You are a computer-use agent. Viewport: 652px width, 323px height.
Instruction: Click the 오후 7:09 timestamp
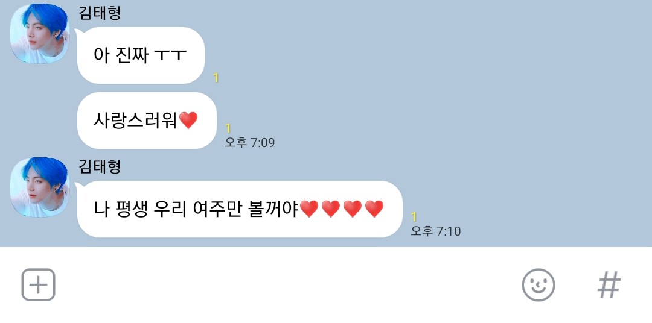pyautogui.click(x=249, y=143)
